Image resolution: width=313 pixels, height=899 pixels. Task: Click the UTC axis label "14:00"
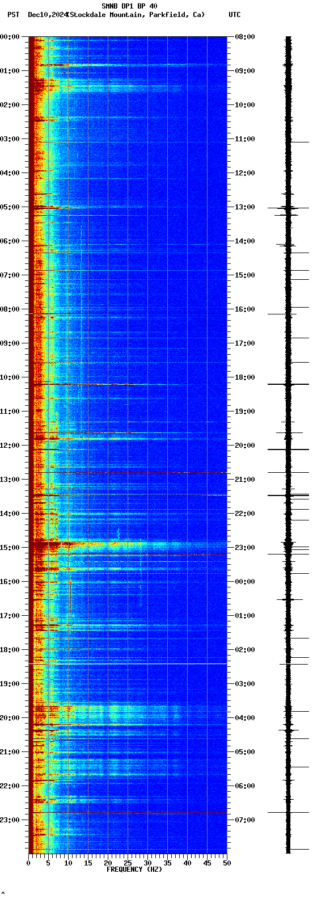tap(245, 241)
